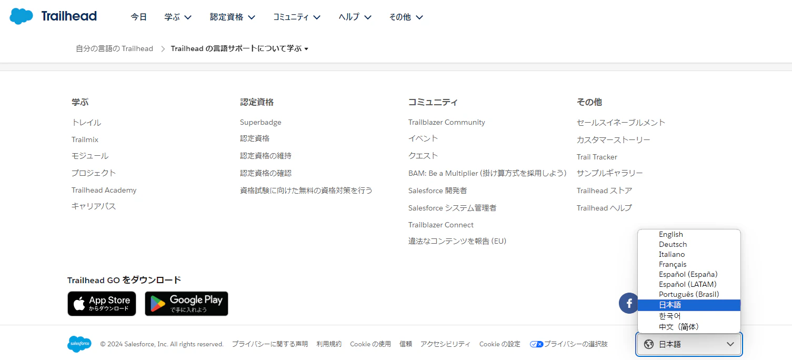Expand the 認定資格 navigation dropdown
792x360 pixels.
pos(233,17)
